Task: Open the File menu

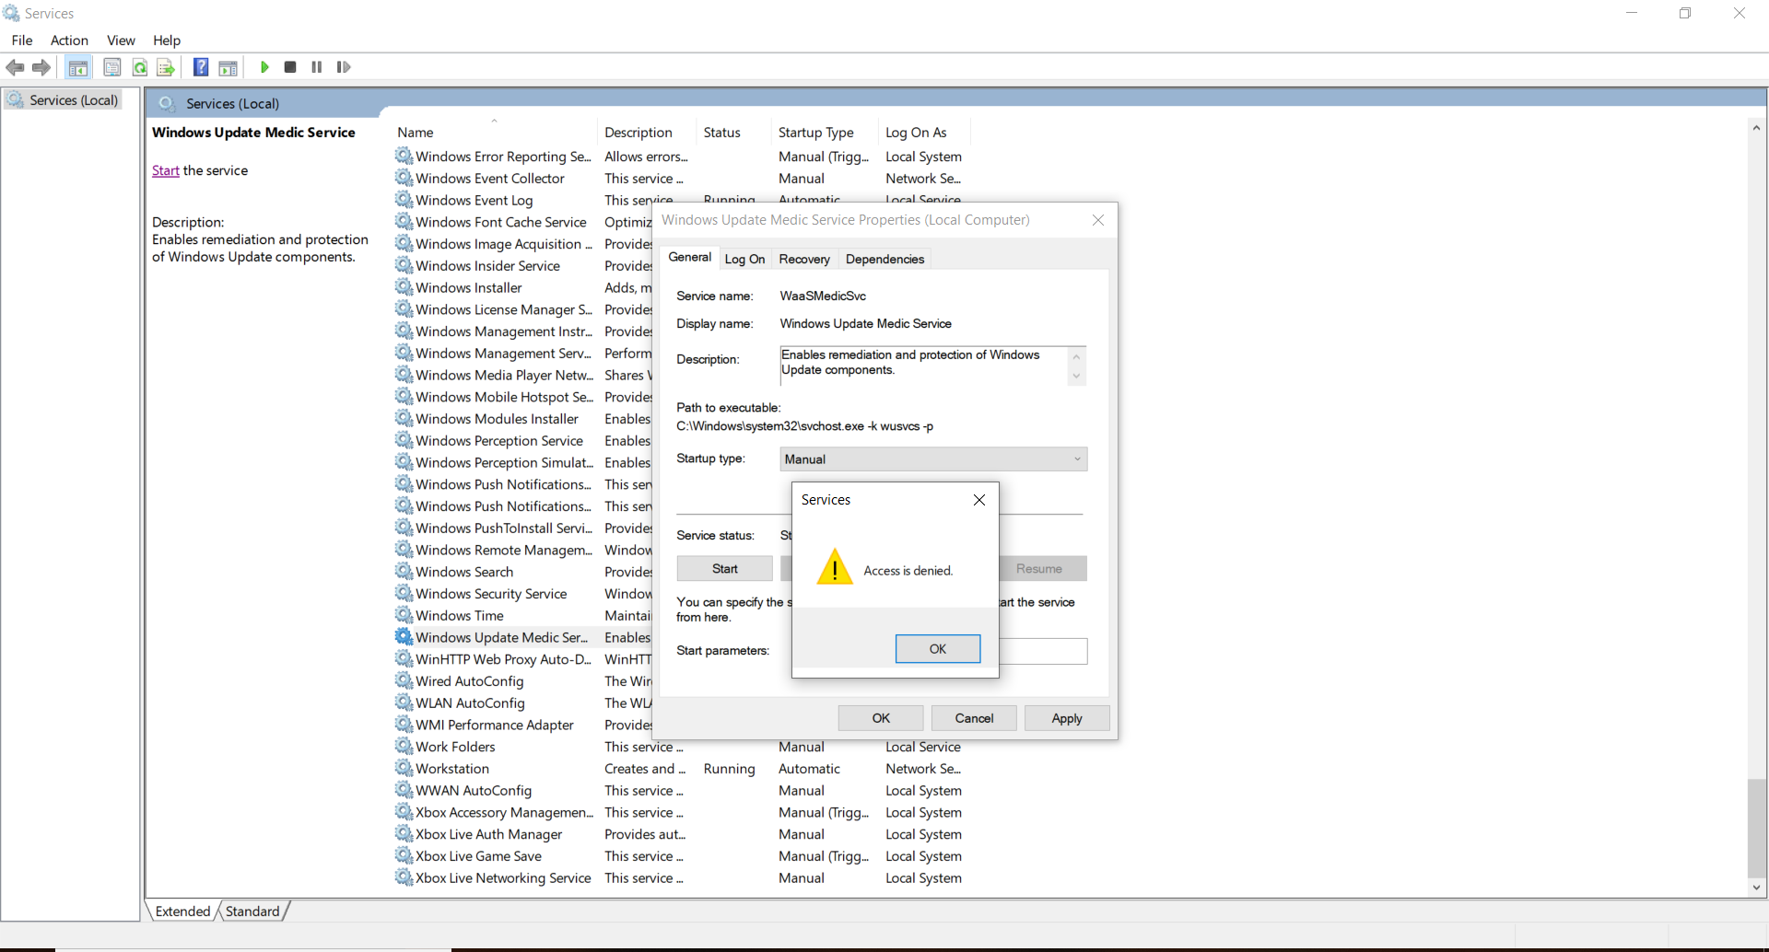Action: 22,41
